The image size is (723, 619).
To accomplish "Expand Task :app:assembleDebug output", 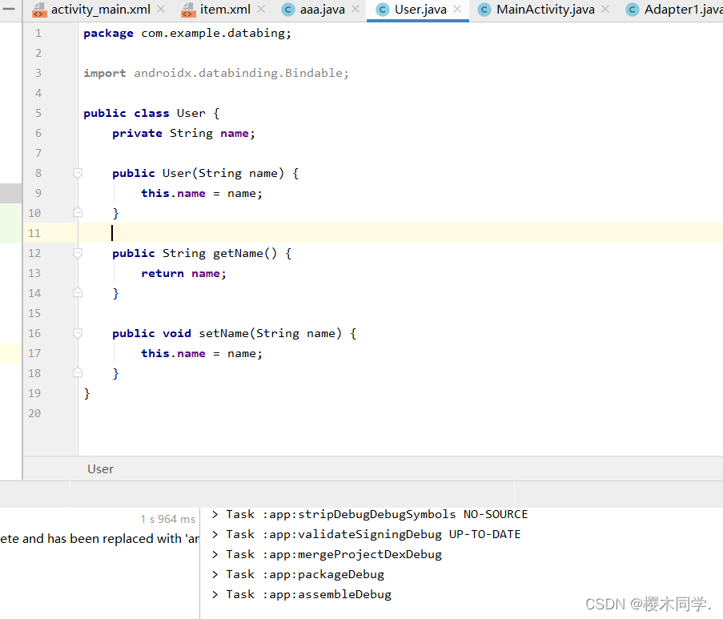I will (x=214, y=593).
